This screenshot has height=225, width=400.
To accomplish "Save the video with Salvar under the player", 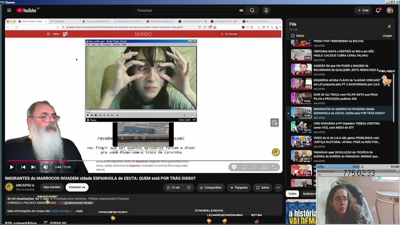I will tap(262, 187).
